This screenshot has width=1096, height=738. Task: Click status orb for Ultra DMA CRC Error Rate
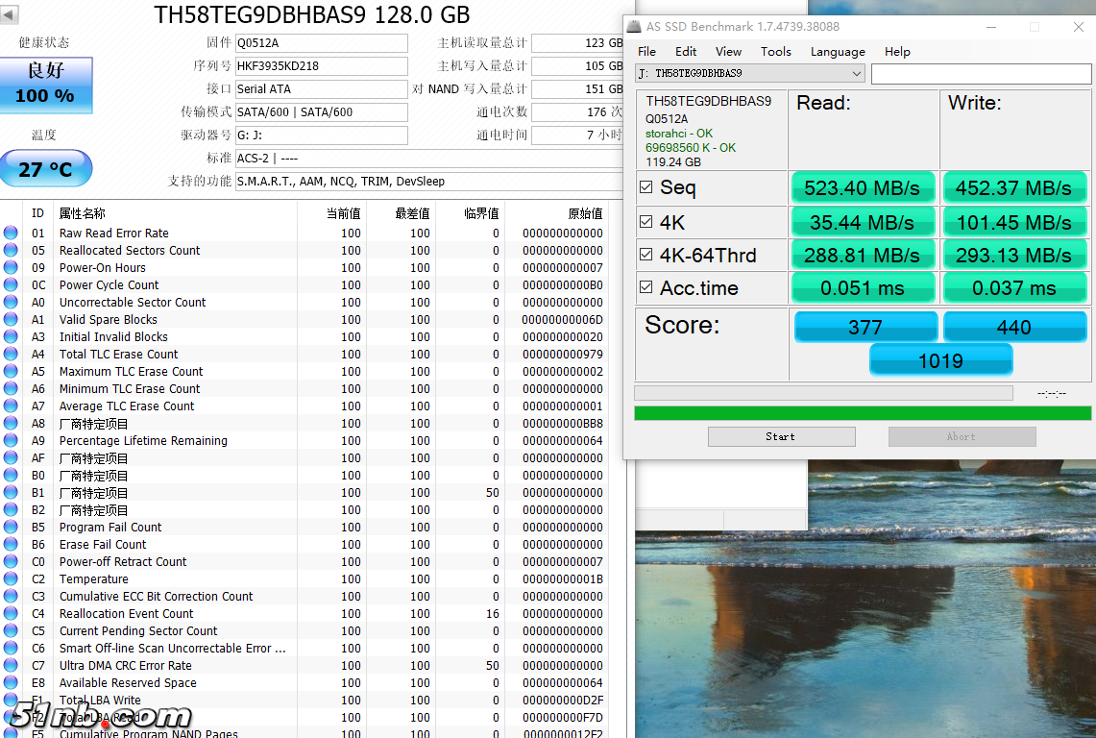11,665
